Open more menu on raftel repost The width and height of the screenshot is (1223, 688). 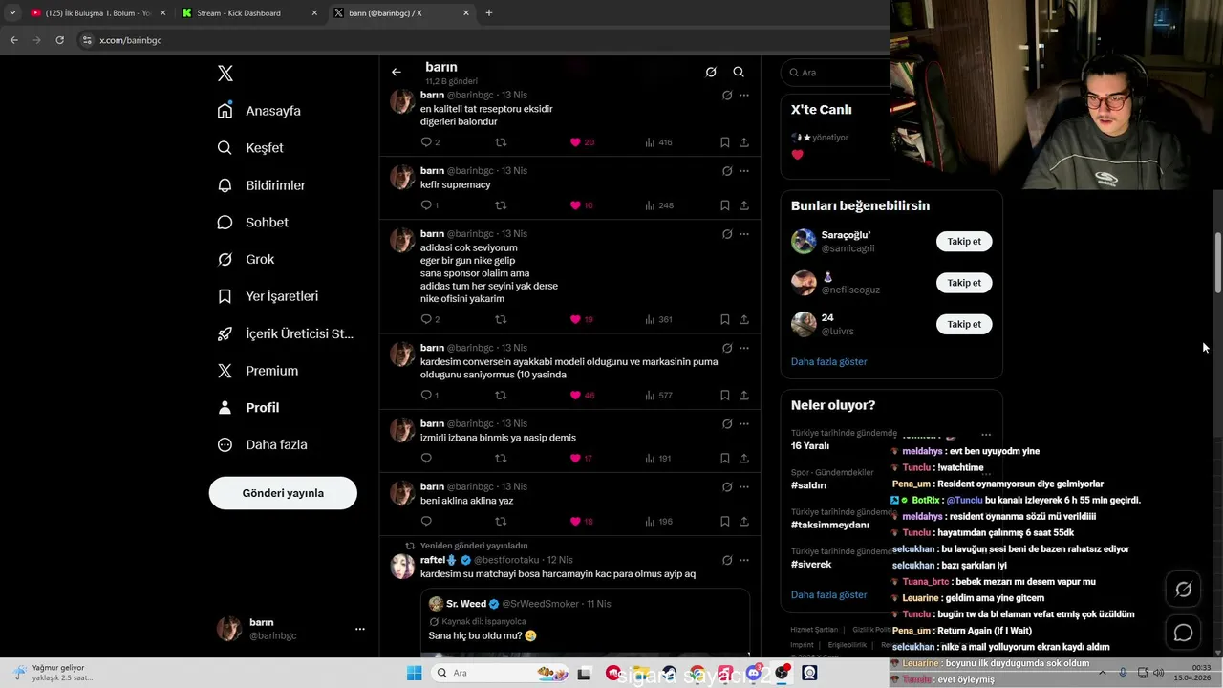pos(744,560)
